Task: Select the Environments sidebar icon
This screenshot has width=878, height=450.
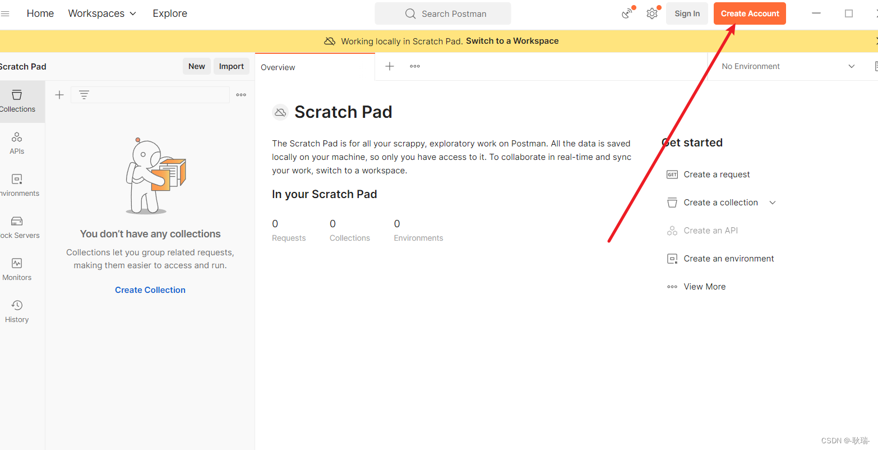Action: 17,186
